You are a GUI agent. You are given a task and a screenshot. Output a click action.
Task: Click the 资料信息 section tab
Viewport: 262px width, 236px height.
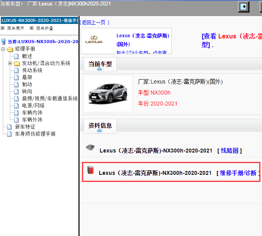(100, 126)
